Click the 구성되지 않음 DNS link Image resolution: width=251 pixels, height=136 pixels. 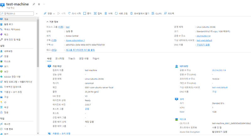[x=203, y=45]
